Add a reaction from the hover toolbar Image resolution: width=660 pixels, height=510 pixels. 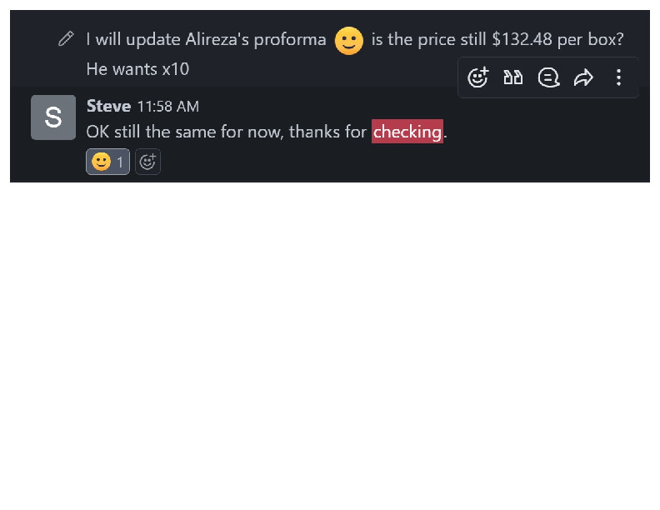click(478, 77)
